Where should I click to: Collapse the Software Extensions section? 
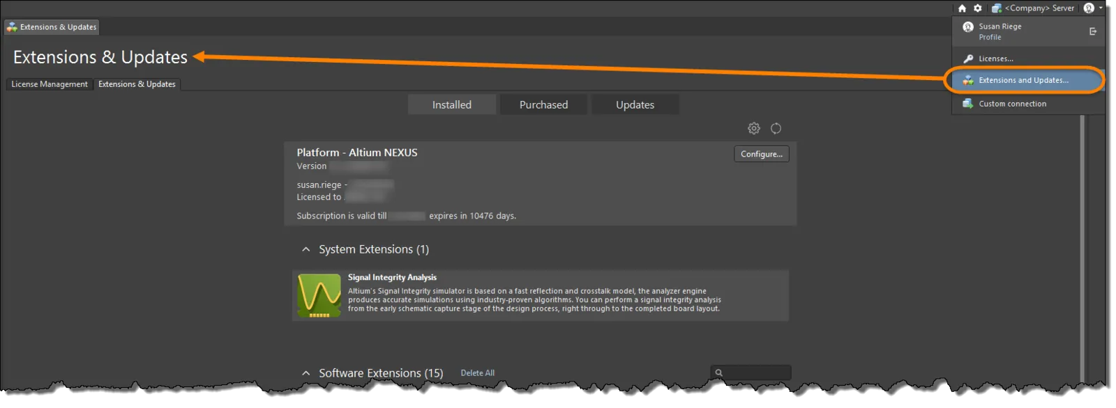(306, 373)
